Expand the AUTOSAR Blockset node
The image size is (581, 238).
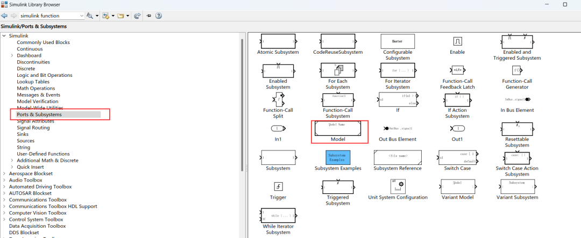click(4, 193)
